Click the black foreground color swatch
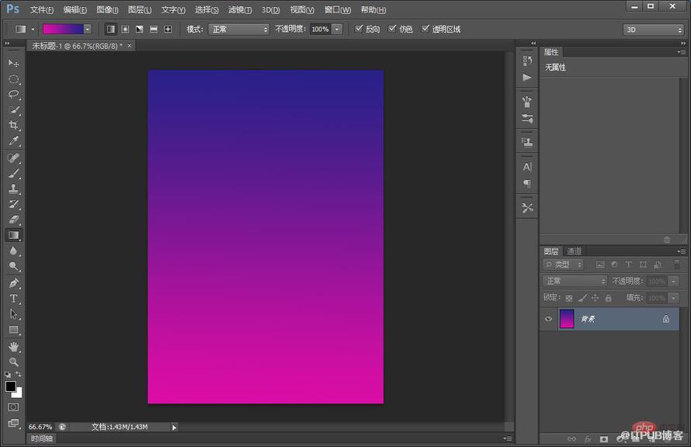The height and width of the screenshot is (447, 691). pyautogui.click(x=11, y=386)
